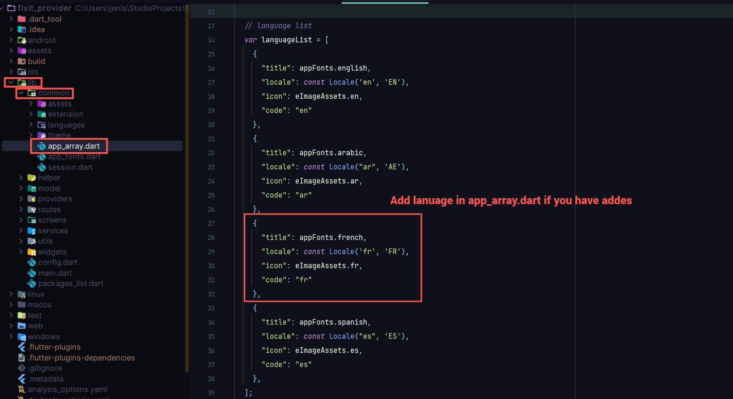Select the fixit_provider project root
Image resolution: width=733 pixels, height=399 pixels.
(x=44, y=8)
